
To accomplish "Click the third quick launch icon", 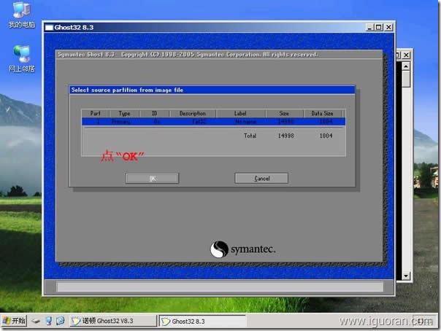I will [60, 321].
